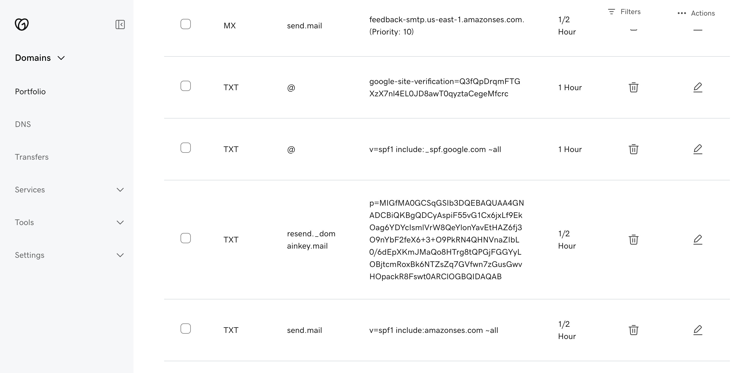
Task: Open the Portfolio page
Action: click(30, 91)
